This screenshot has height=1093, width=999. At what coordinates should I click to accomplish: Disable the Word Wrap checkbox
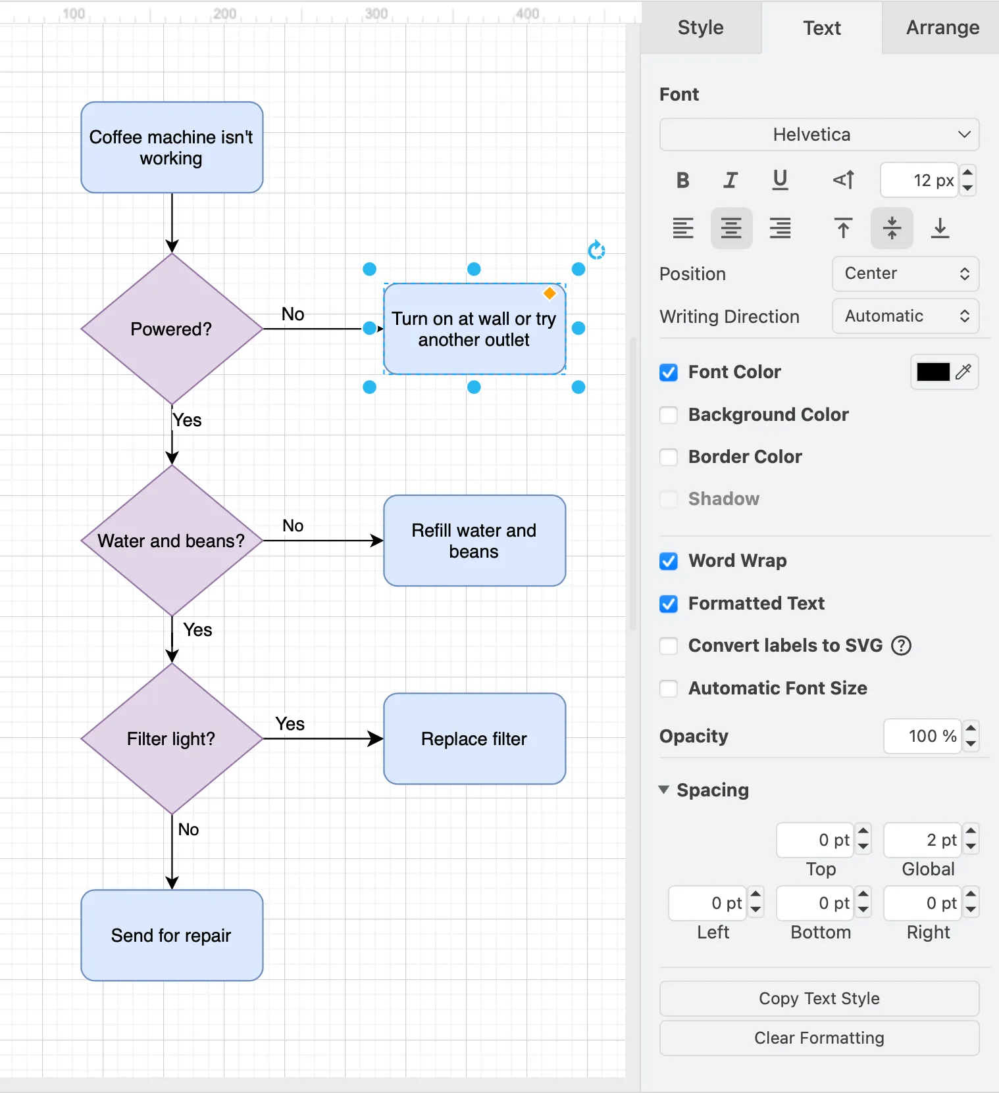(669, 561)
